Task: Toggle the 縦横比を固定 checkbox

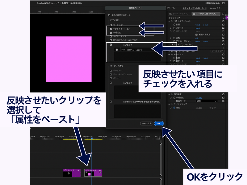Action: coord(196,35)
